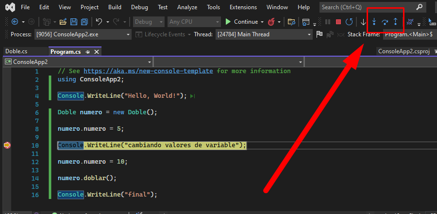Expand the Thread dropdown showing Main Thread

point(309,34)
